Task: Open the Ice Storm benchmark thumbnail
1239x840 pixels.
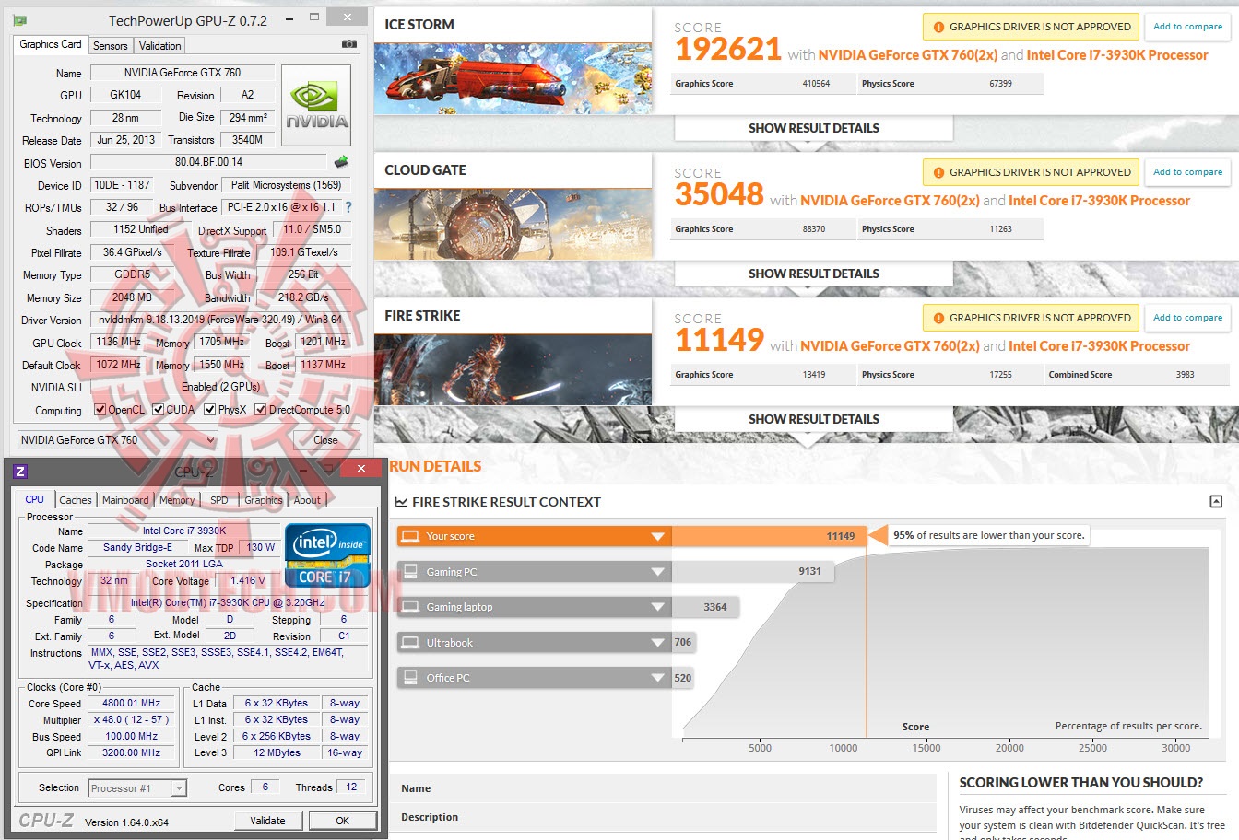Action: (513, 78)
